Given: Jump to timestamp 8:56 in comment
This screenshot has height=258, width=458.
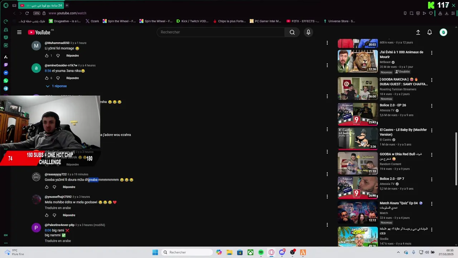Looking at the screenshot, I should tap(48, 71).
